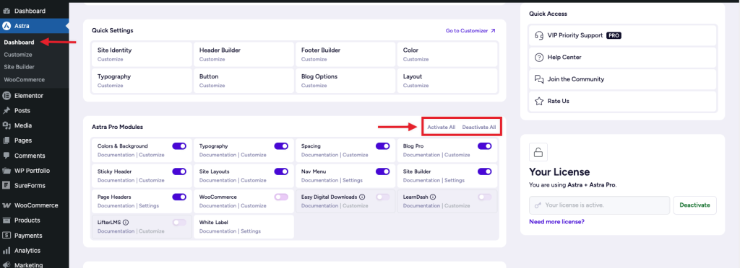Viewport: 740px width, 268px height.
Task: Open the VIP Priority Support row
Action: pyautogui.click(x=622, y=35)
